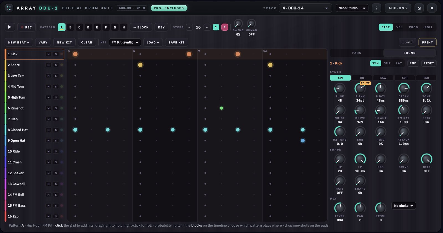Switch sound source to SMP
443x233 pixels.
coord(387,63)
